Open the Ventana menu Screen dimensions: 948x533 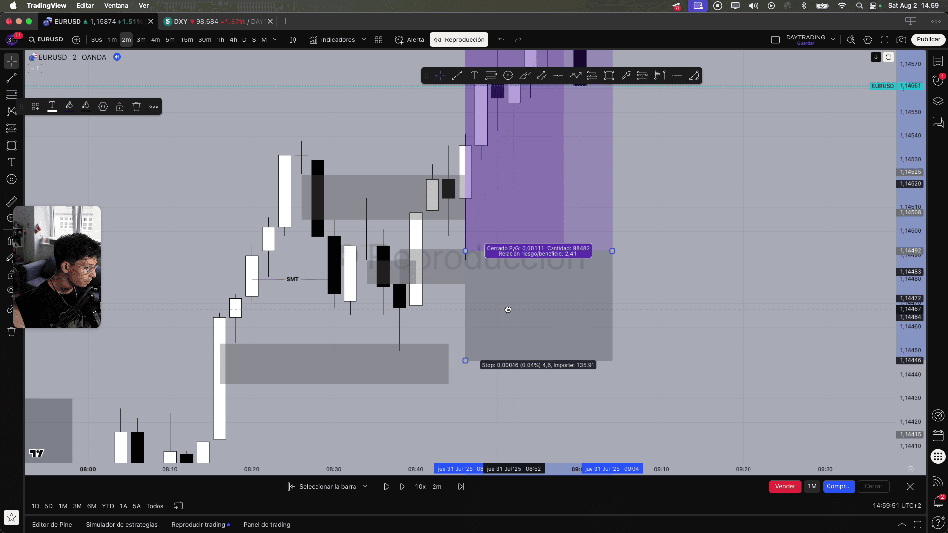pos(116,6)
